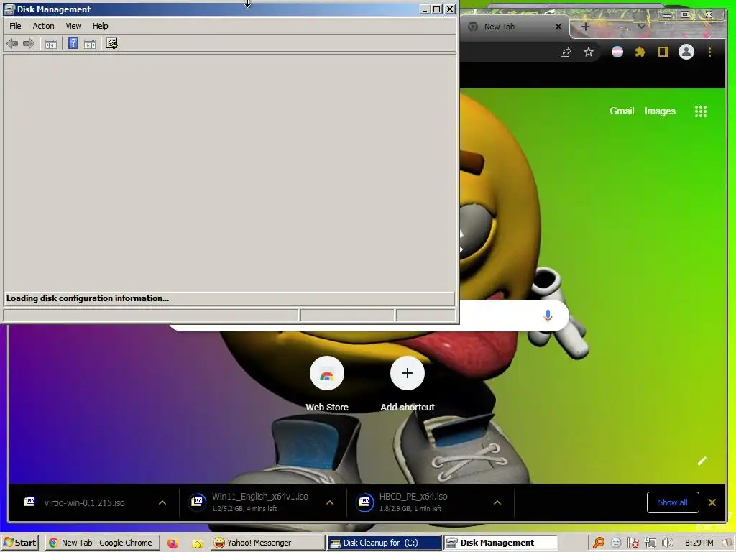Open Chrome's side panel icon
736x552 pixels.
[663, 52]
